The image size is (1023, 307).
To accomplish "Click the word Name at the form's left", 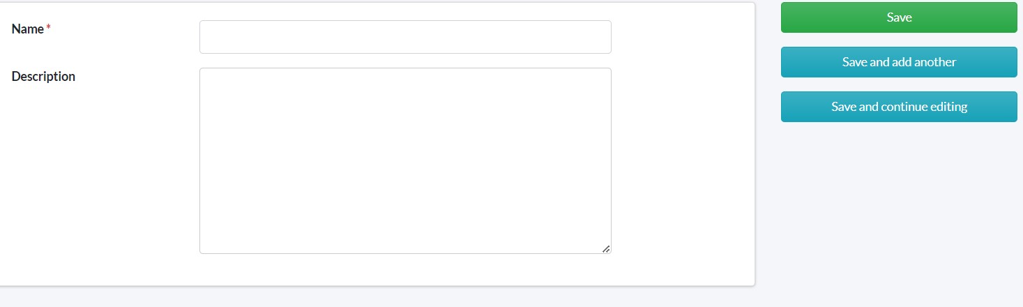I will [x=28, y=29].
